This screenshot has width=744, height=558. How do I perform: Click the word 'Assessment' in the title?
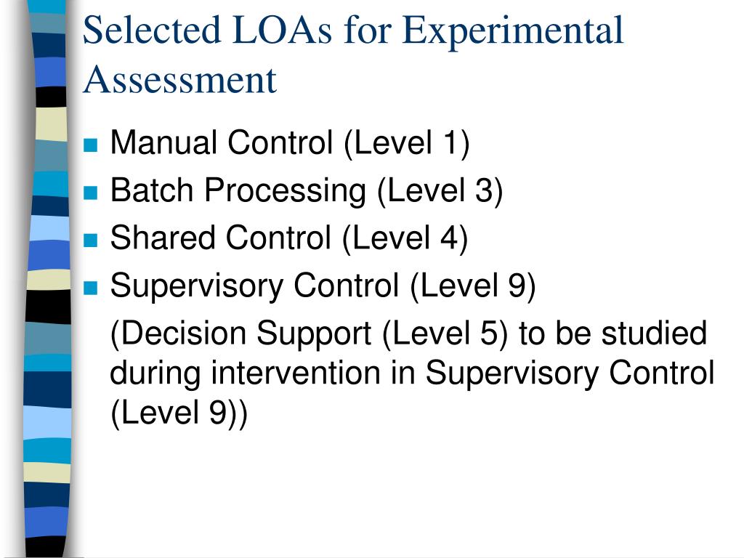[179, 79]
